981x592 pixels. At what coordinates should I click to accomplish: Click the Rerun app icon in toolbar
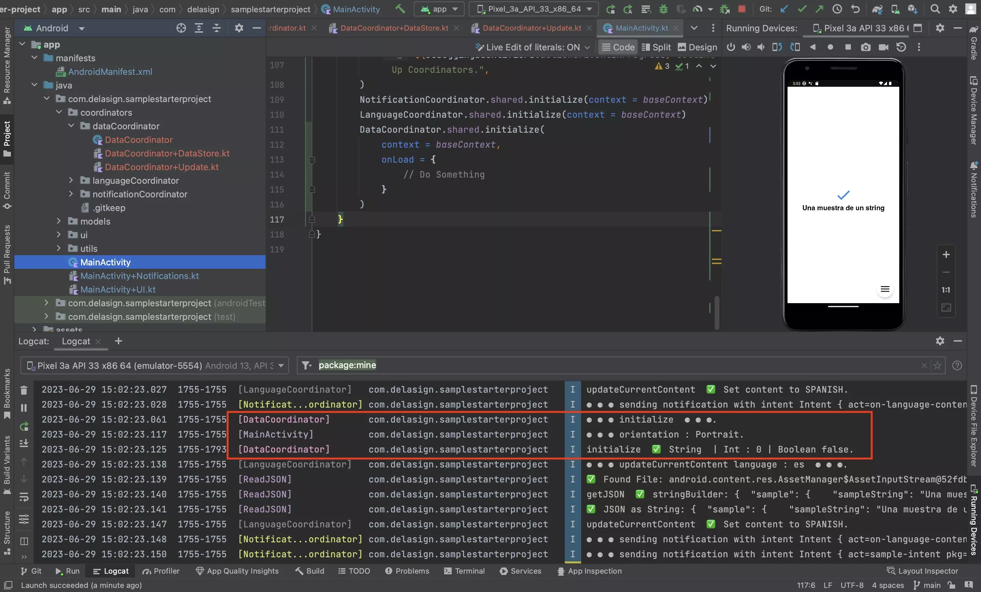coord(610,9)
